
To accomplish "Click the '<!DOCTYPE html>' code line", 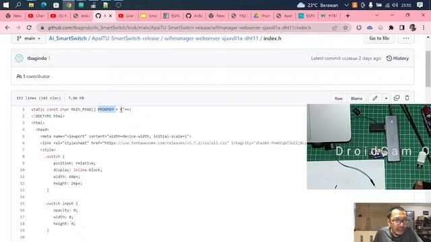I will pos(48,116).
